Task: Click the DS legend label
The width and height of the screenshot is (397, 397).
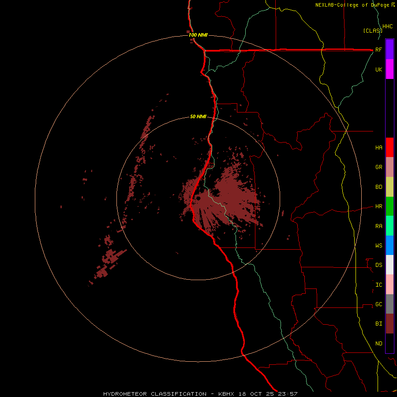Action: point(378,265)
